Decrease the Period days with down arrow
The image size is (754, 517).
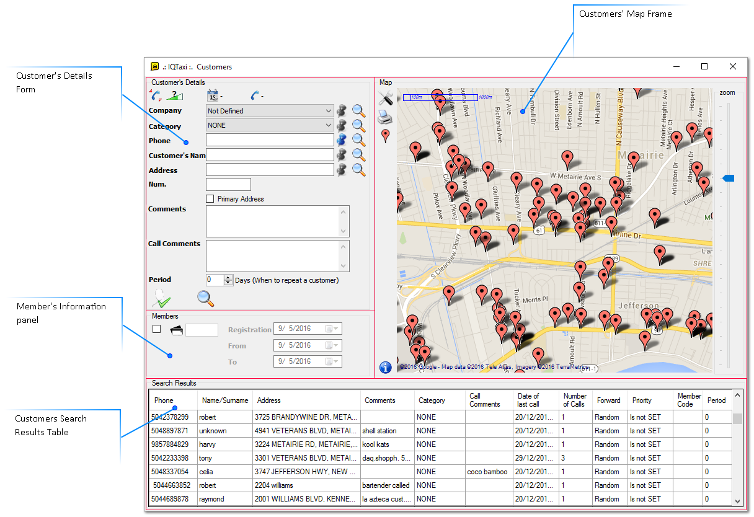(228, 283)
